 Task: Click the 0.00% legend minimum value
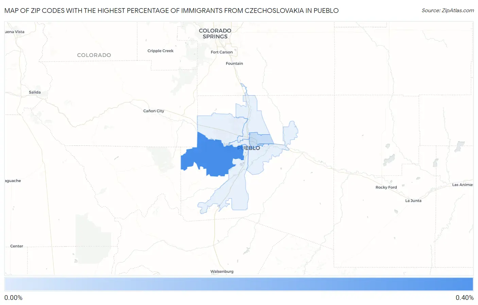click(x=14, y=298)
